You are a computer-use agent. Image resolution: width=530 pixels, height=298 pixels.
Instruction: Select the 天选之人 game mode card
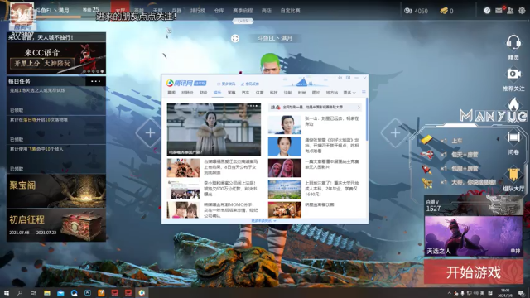(x=474, y=236)
